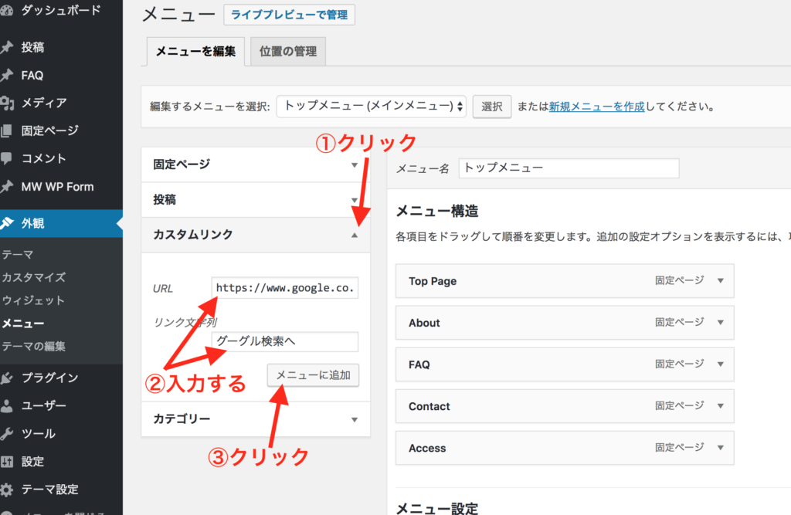The width and height of the screenshot is (791, 515).
Task: Click the メニュー名 text field
Action: point(568,168)
